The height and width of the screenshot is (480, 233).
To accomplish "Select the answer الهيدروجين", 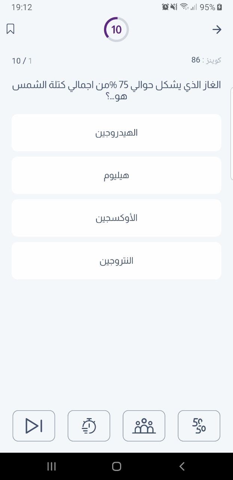I will pos(116,133).
